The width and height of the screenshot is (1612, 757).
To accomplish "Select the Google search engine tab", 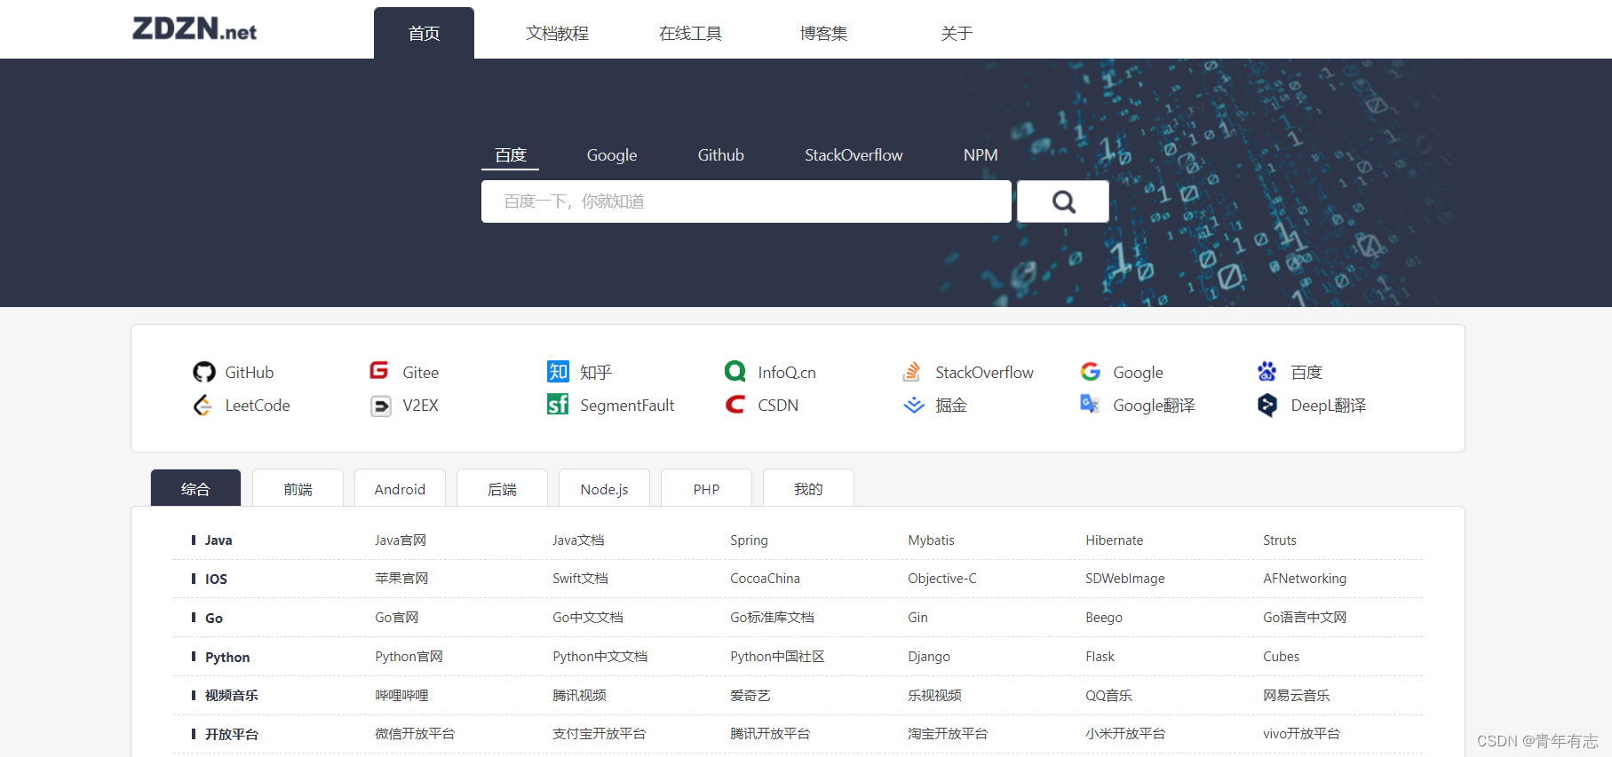I will (x=612, y=155).
